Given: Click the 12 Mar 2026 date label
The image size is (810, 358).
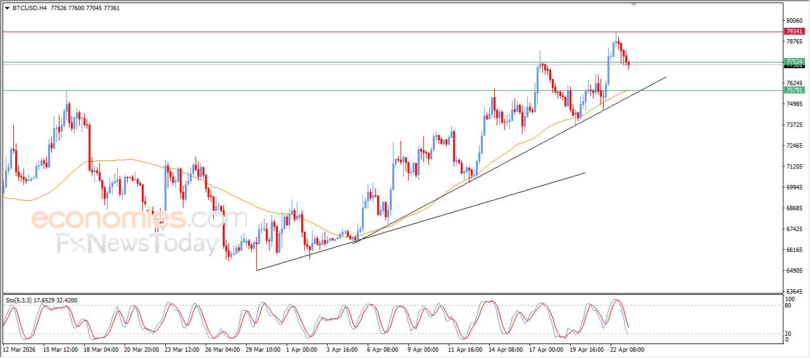Looking at the screenshot, I should [x=20, y=349].
